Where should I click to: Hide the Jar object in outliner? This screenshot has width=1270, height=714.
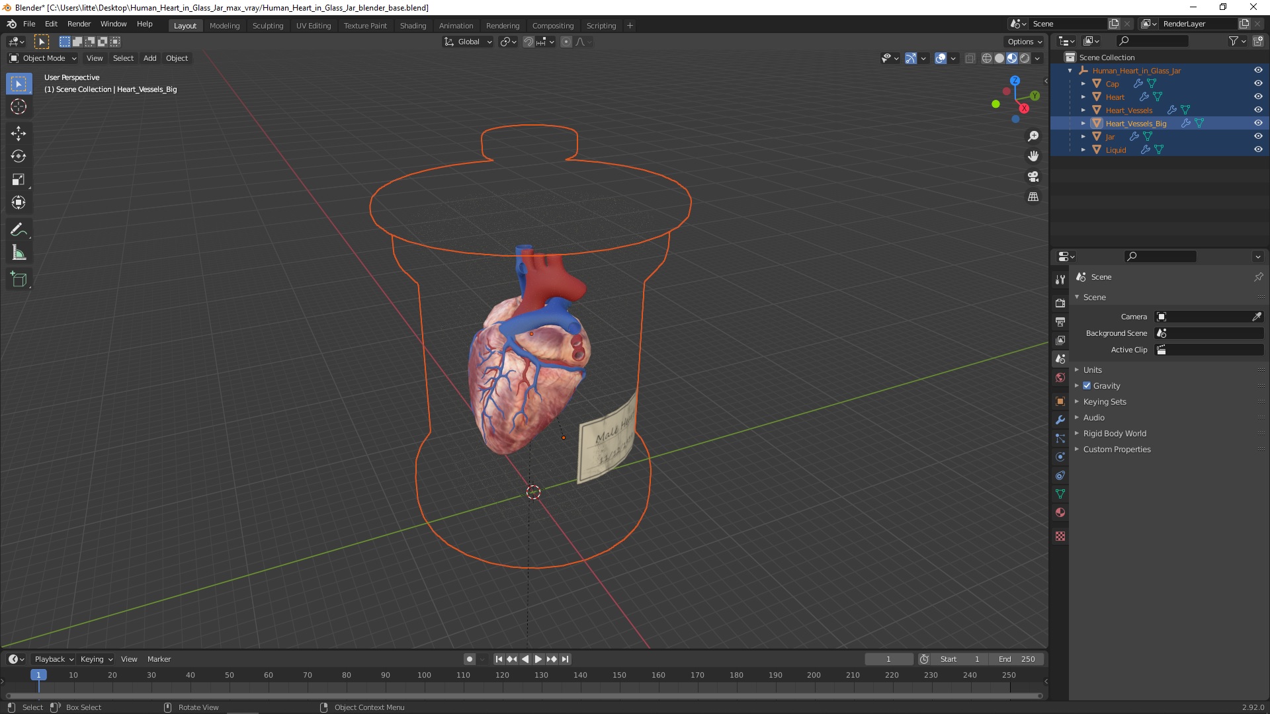click(x=1257, y=136)
